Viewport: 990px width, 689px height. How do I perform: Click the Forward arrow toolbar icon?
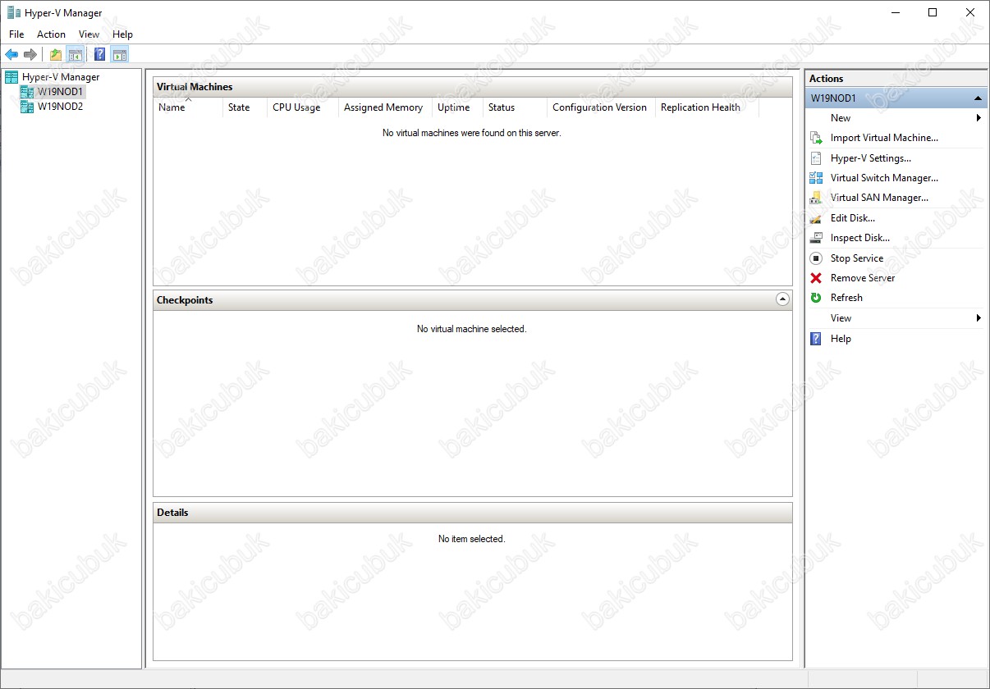30,55
